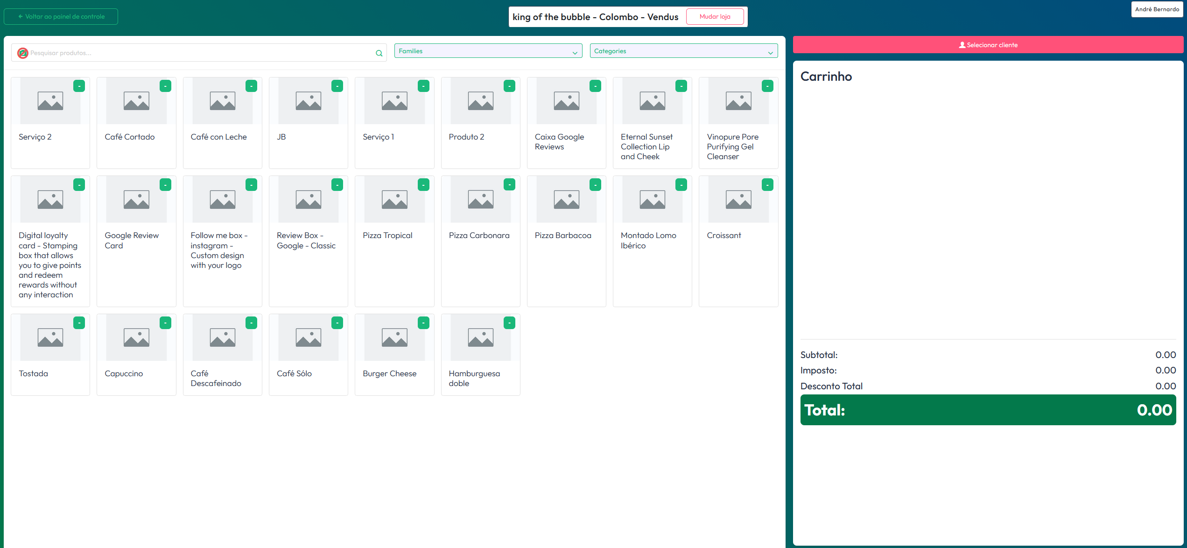Click green badge on Croissant card
The height and width of the screenshot is (548, 1187).
(767, 185)
